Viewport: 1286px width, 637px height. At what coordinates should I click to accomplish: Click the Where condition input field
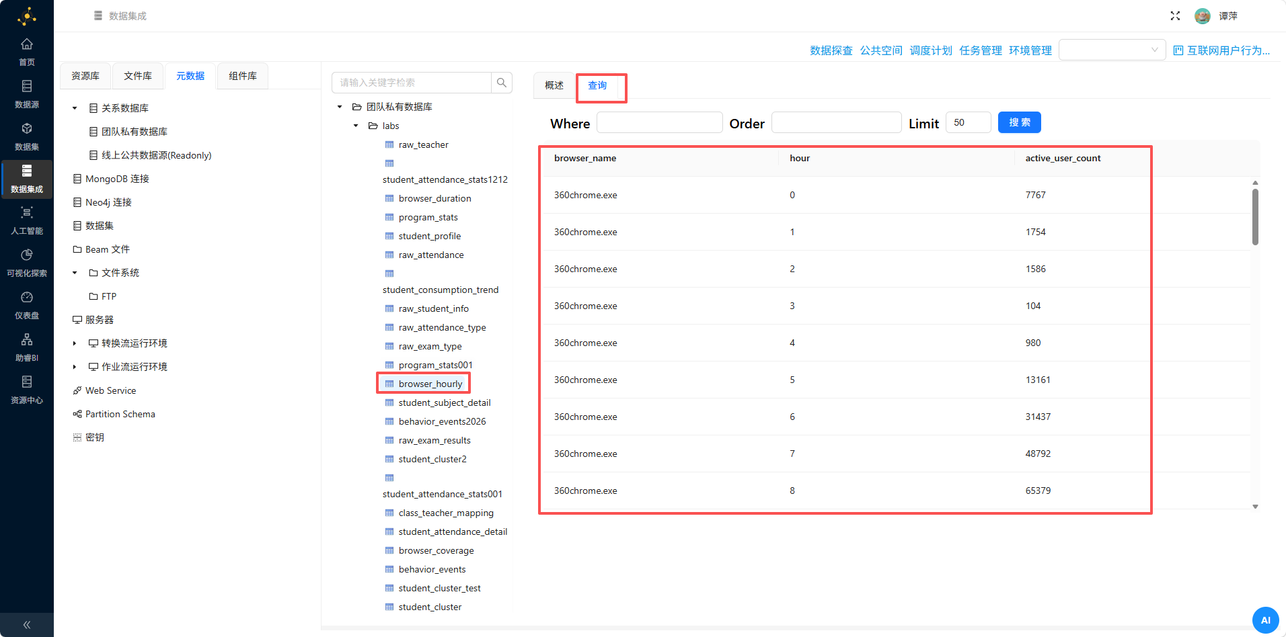660,122
